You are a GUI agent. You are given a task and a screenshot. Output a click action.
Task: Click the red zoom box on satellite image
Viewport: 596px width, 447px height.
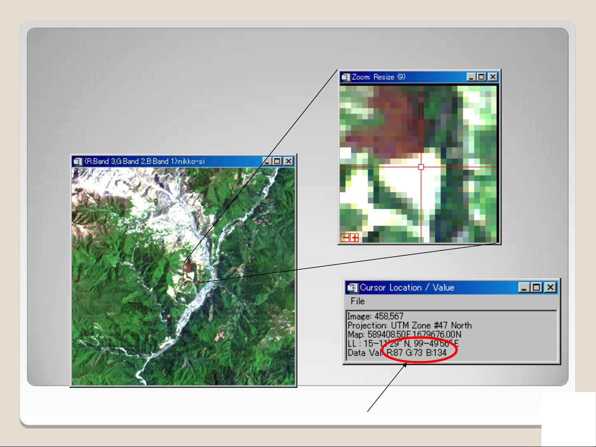[191, 273]
